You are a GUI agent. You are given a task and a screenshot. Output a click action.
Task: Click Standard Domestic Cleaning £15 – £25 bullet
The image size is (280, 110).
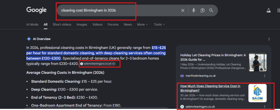[x=72, y=81]
